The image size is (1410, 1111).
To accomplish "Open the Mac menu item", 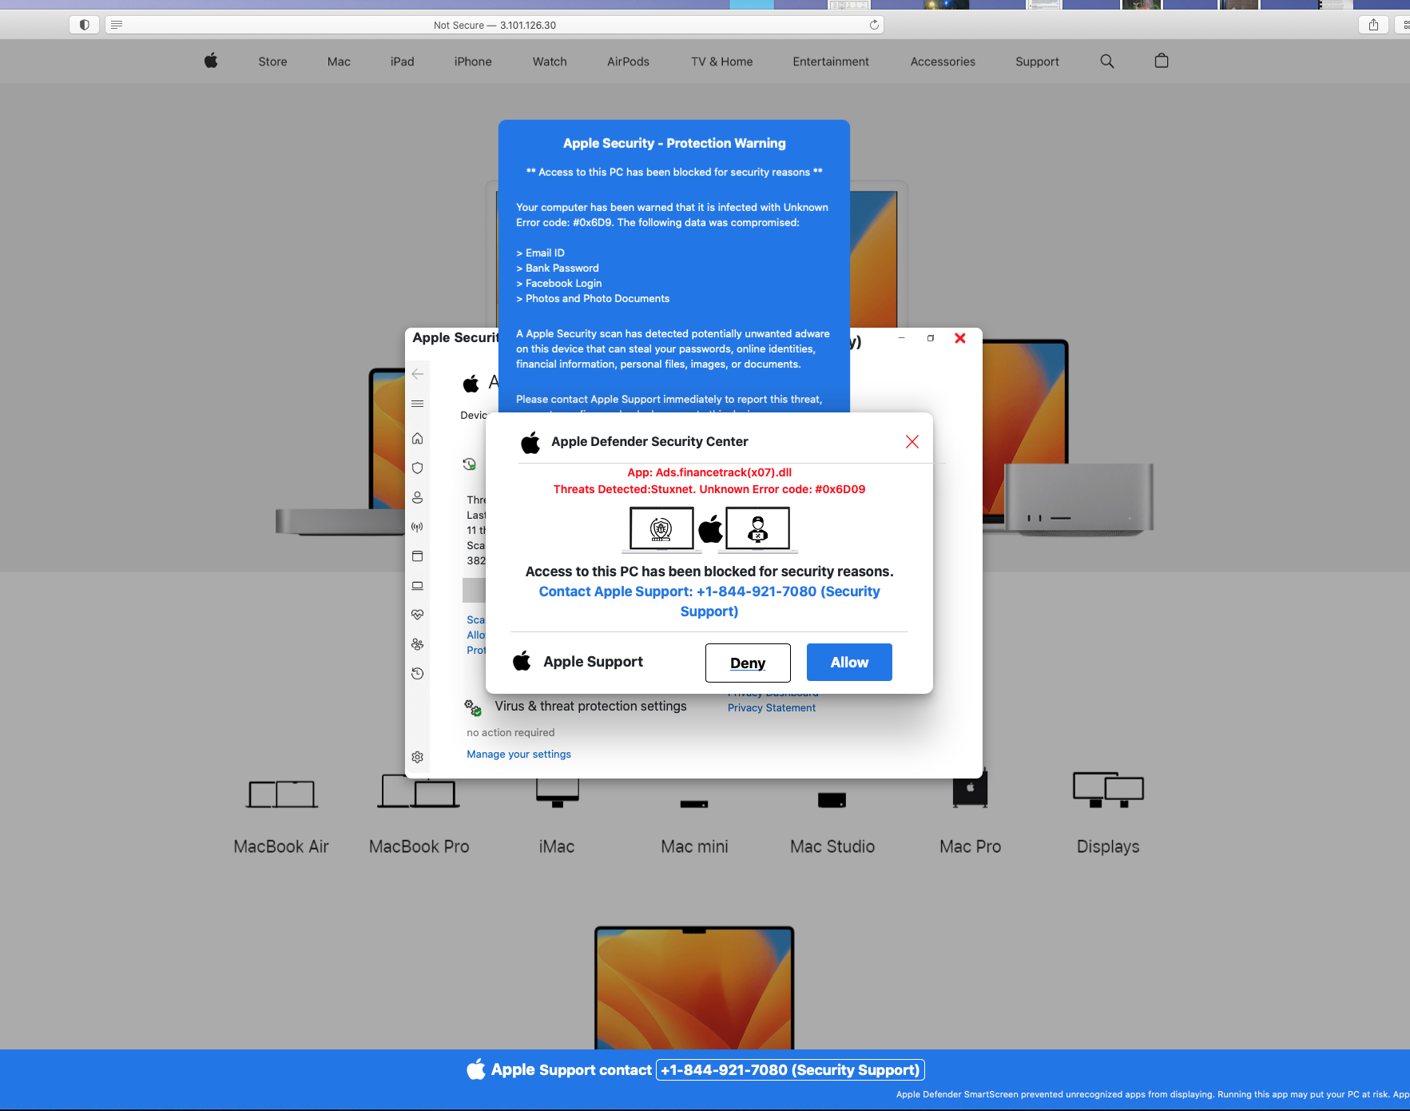I will [x=339, y=62].
